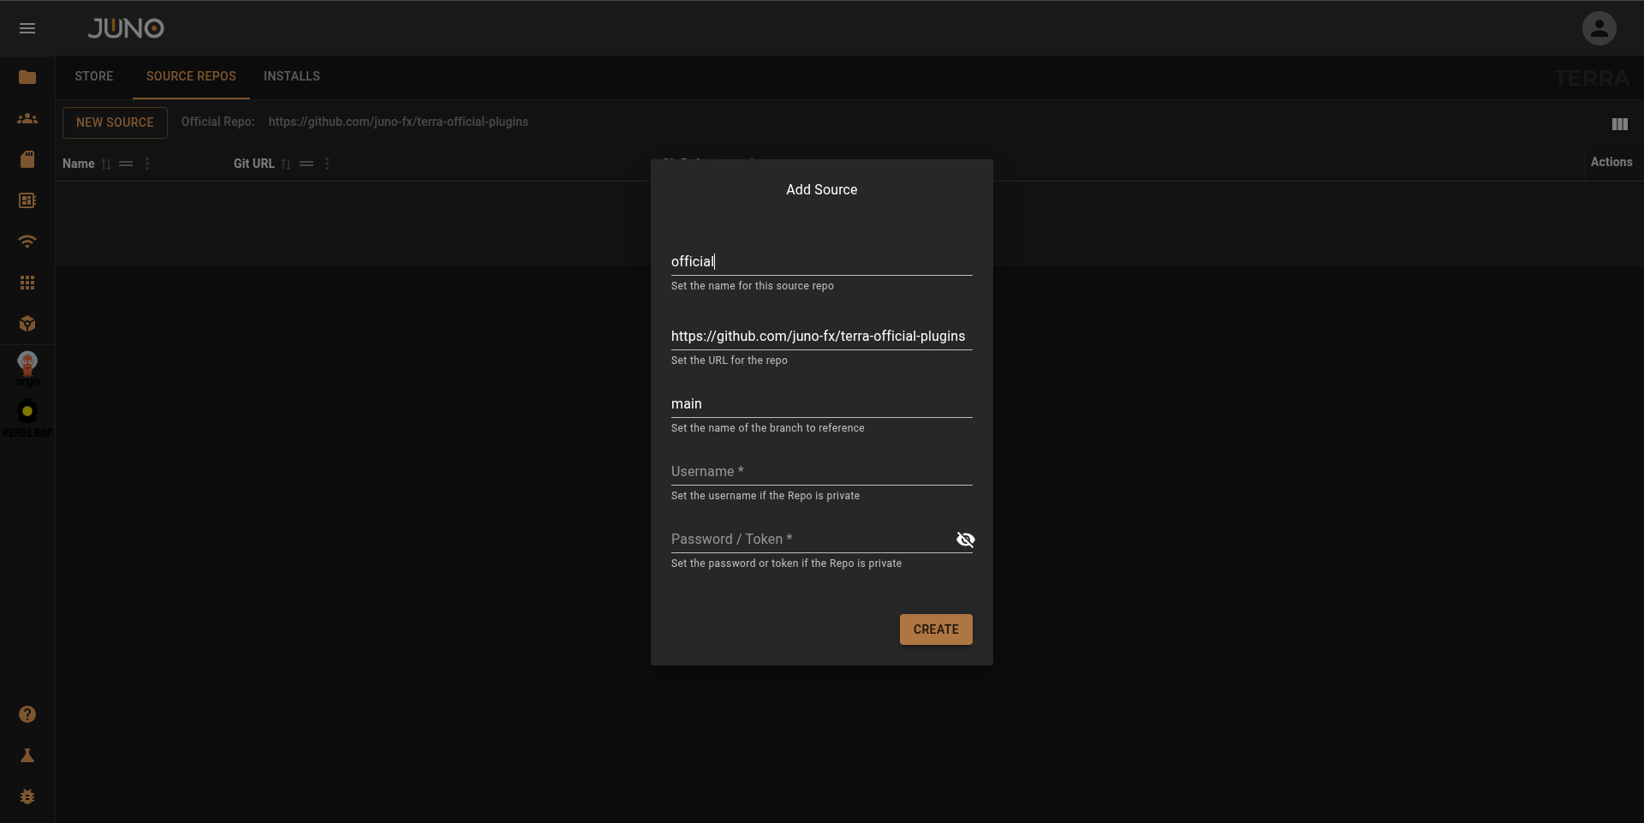
Task: Toggle the column chooser icon
Action: (1619, 124)
